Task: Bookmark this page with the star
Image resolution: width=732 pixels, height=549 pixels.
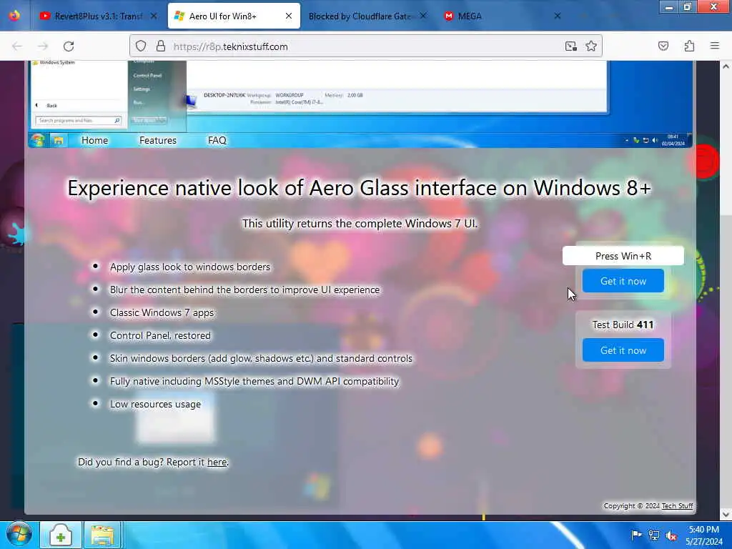Action: click(x=591, y=46)
